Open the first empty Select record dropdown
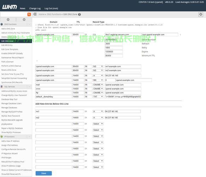This screenshot has height=177, width=206. (x=98, y=124)
